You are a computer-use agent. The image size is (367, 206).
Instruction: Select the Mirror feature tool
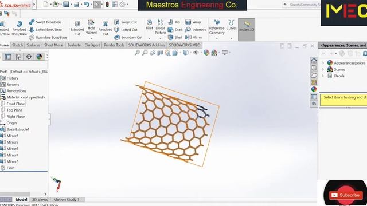(x=194, y=37)
